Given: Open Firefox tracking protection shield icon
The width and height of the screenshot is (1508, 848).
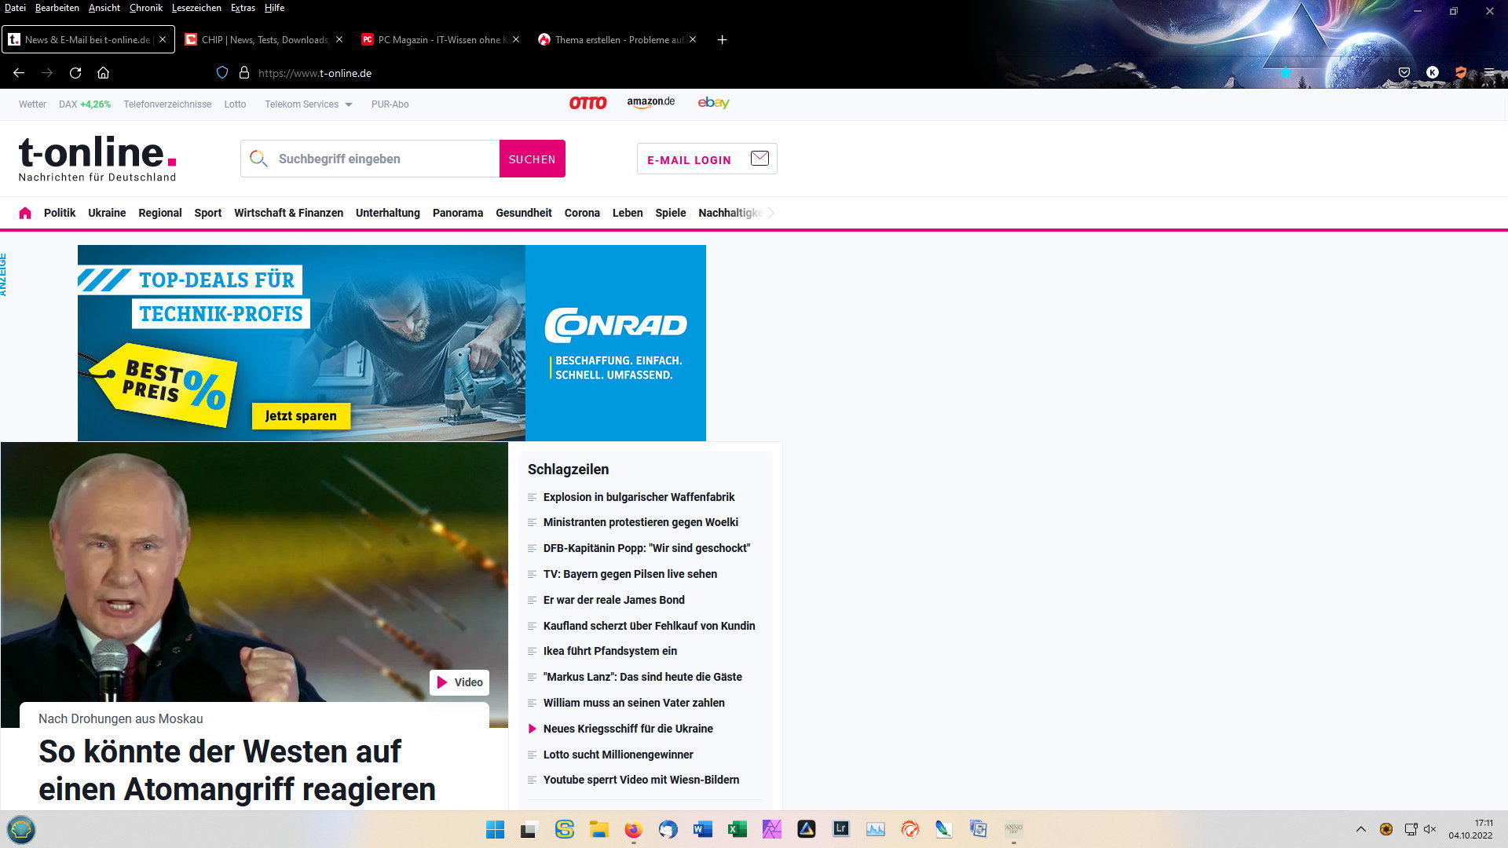Looking at the screenshot, I should (222, 73).
